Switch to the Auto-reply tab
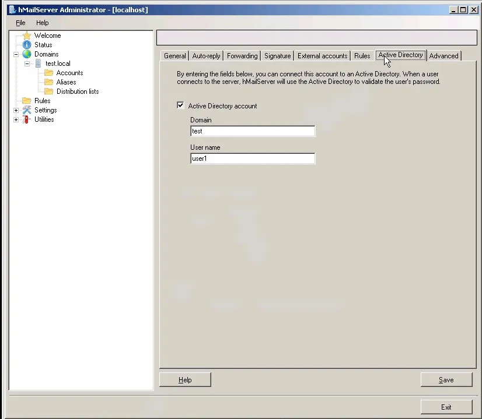Viewport: 482px width, 419px height. (205, 55)
